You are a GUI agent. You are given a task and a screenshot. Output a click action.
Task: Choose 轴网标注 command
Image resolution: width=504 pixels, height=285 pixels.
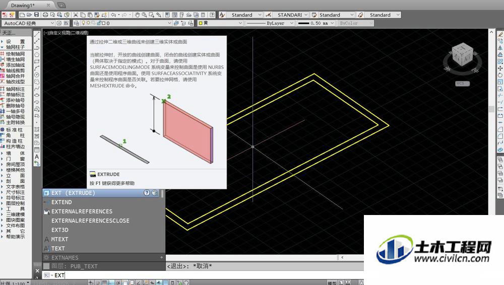click(15, 89)
